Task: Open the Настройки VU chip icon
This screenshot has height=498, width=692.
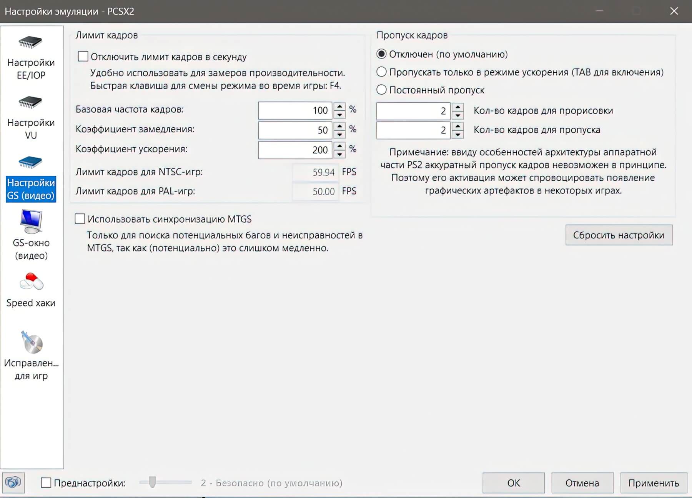Action: point(30,102)
